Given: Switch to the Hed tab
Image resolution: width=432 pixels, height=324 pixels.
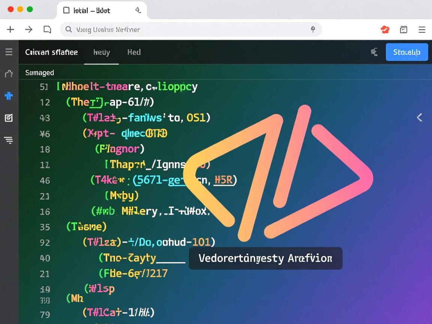Looking at the screenshot, I should coord(134,52).
